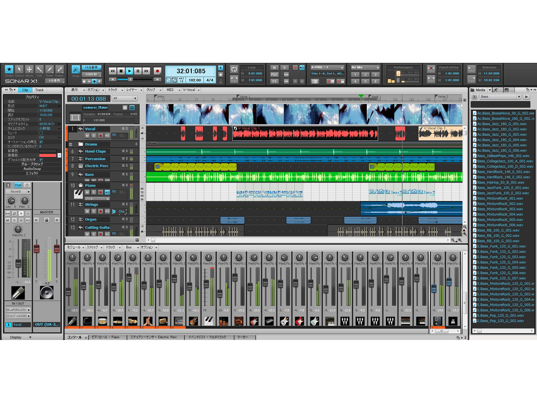Open the MIDI menu in the track view
537x402 pixels.
(x=171, y=90)
